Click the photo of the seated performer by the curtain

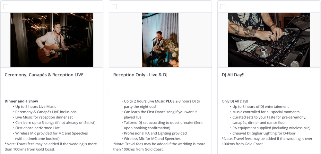click(160, 40)
